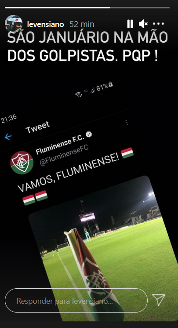Screen dimensions: 178x328
Task: Click the 52 min timestamp
Action: [82, 24]
